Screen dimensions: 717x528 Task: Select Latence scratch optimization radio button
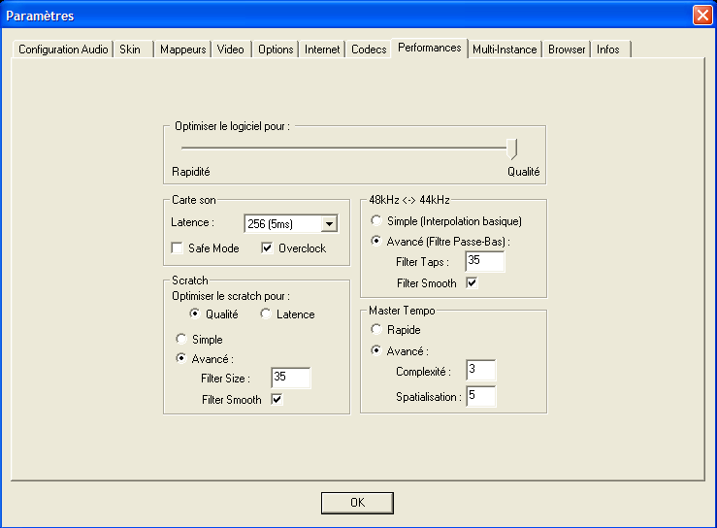click(266, 314)
